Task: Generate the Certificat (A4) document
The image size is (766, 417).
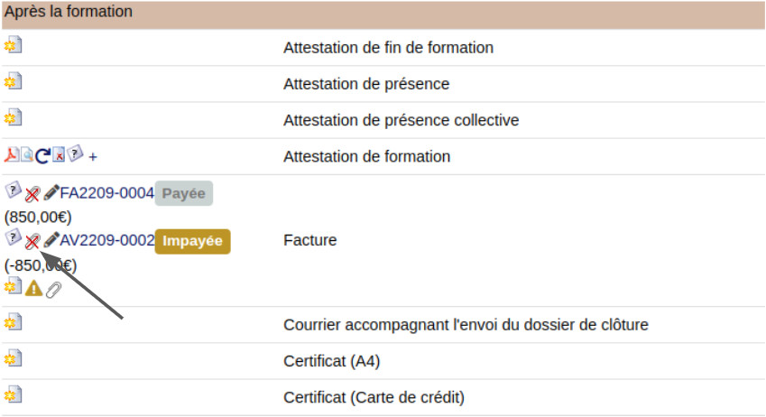Action: 13,359
